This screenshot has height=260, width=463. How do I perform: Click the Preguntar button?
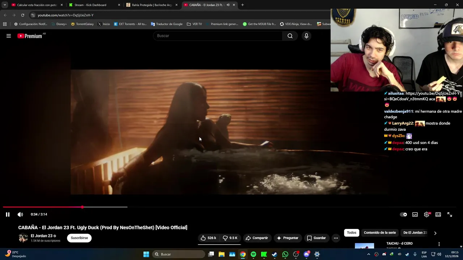(x=288, y=238)
